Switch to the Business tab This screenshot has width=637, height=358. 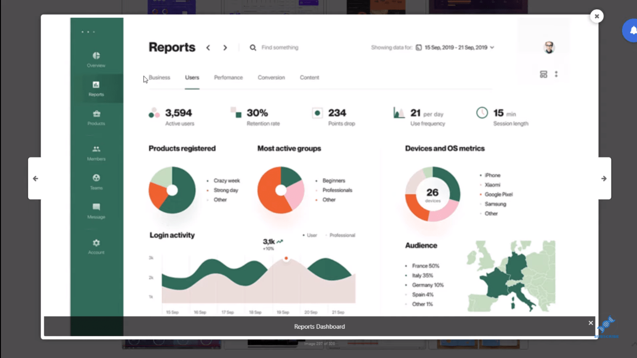click(159, 78)
